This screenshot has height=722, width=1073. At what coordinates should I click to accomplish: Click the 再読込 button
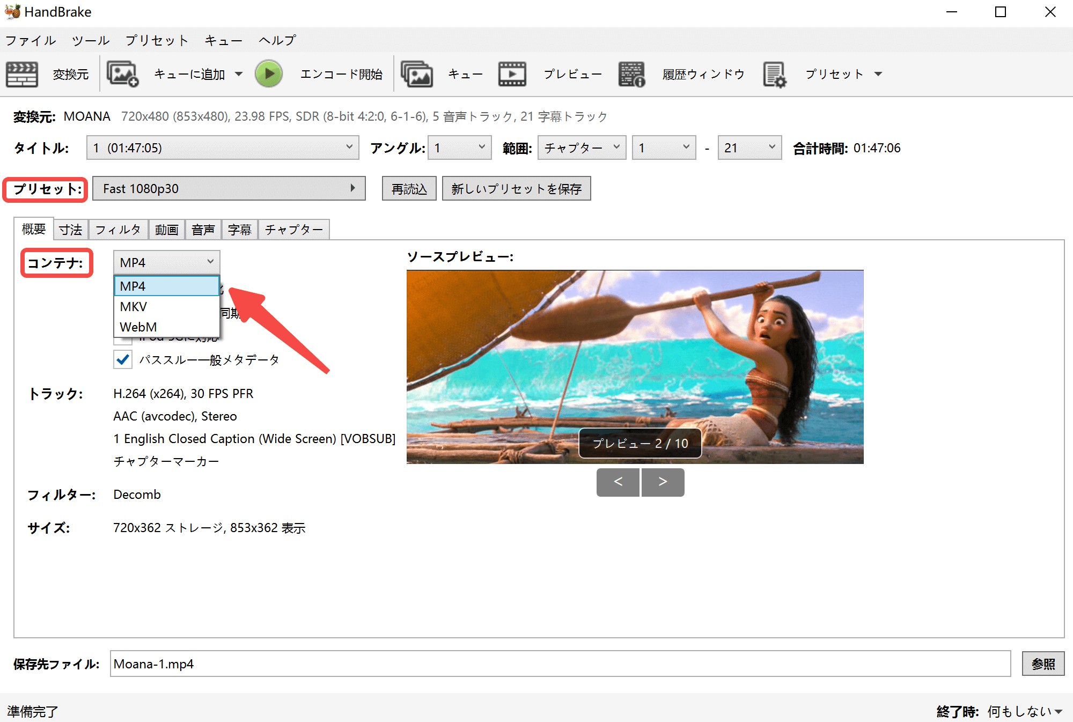(409, 189)
